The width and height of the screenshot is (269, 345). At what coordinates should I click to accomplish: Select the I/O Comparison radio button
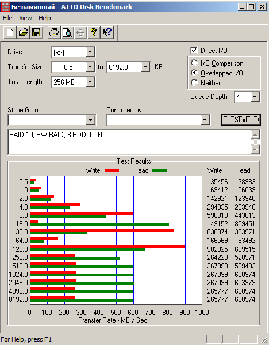(194, 63)
